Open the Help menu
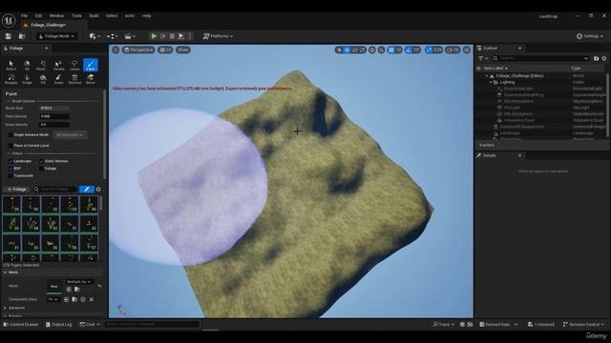The height and width of the screenshot is (343, 611). pos(146,16)
